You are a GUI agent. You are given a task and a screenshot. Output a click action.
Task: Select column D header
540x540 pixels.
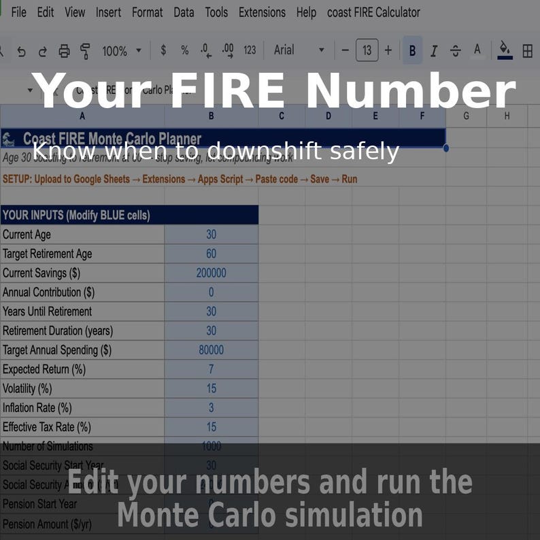click(x=328, y=116)
